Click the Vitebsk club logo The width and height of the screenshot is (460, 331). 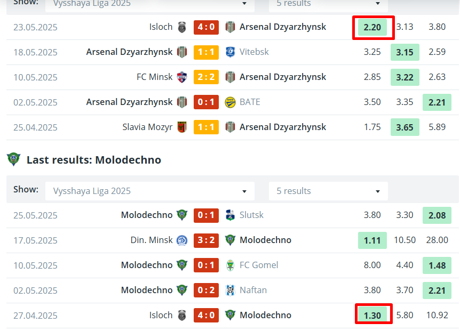(231, 52)
